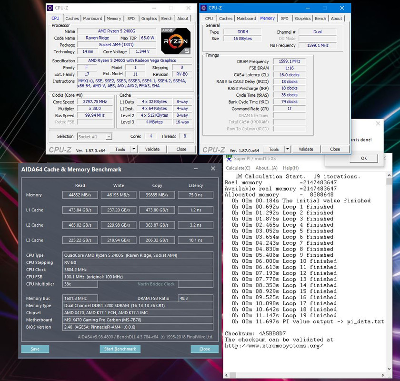The width and height of the screenshot is (400, 381).
Task: Click the Ryzen 5 processor logo
Action: (x=176, y=41)
